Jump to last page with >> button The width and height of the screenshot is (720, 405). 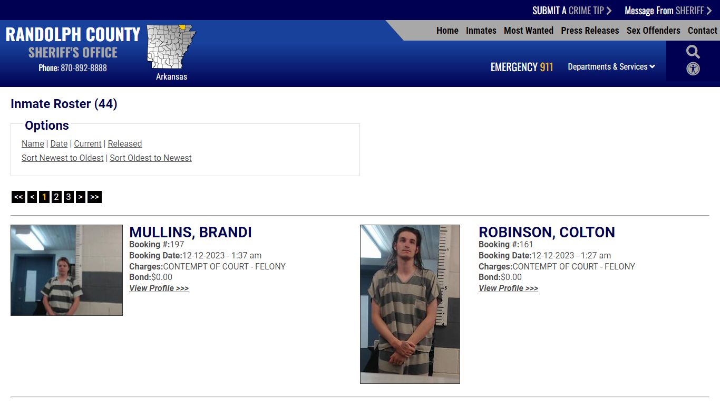94,197
